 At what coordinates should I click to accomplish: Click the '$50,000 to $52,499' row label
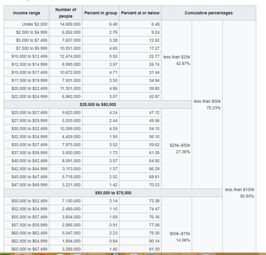click(x=29, y=201)
